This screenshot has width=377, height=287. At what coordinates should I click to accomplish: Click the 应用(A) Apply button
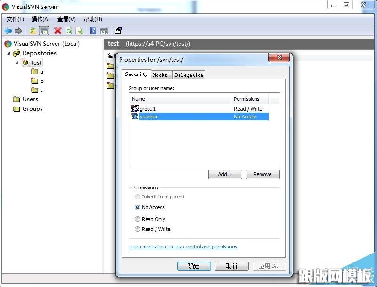269,266
